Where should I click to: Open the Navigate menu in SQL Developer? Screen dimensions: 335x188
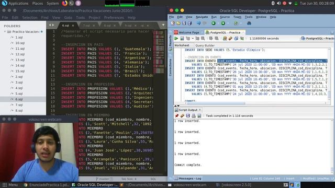202,17
